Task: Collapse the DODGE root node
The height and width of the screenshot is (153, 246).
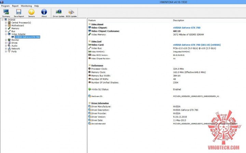Action: pos(2,20)
